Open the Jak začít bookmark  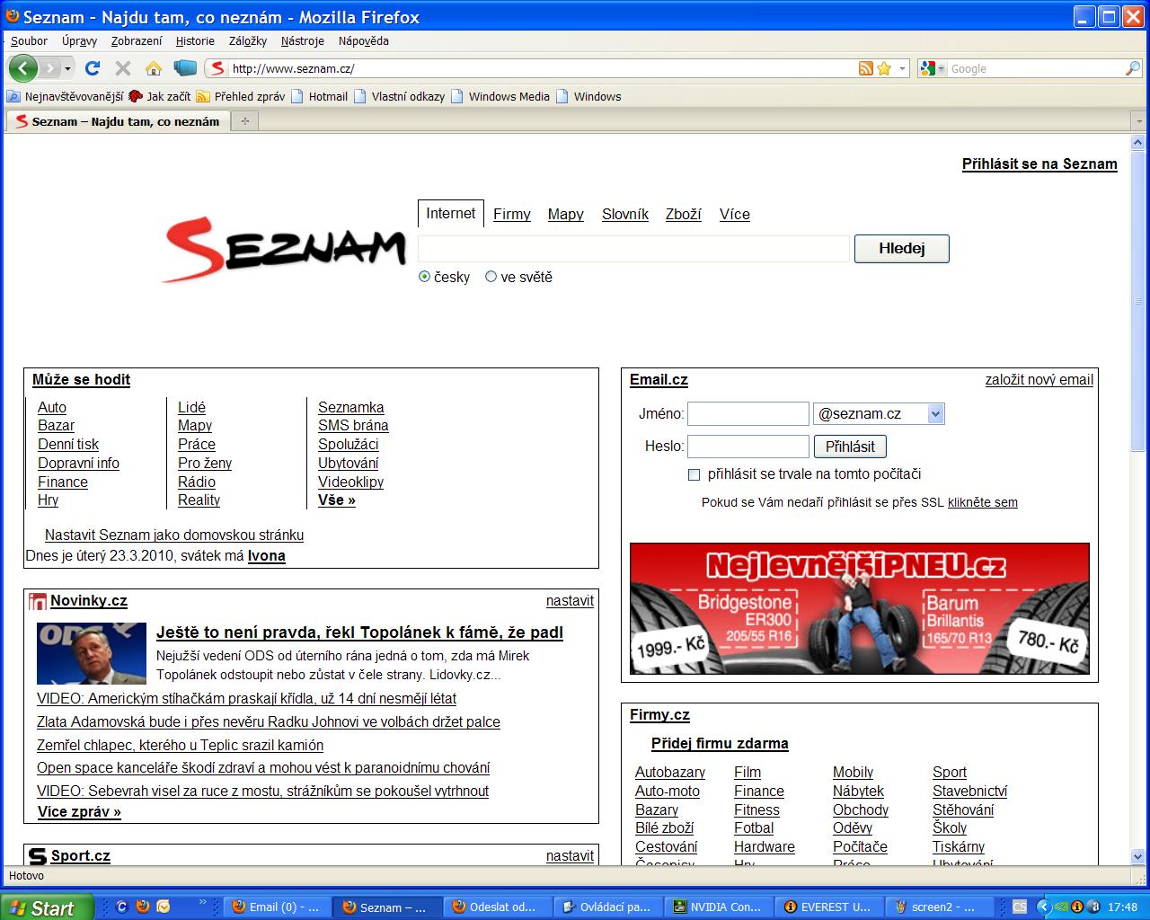160,96
